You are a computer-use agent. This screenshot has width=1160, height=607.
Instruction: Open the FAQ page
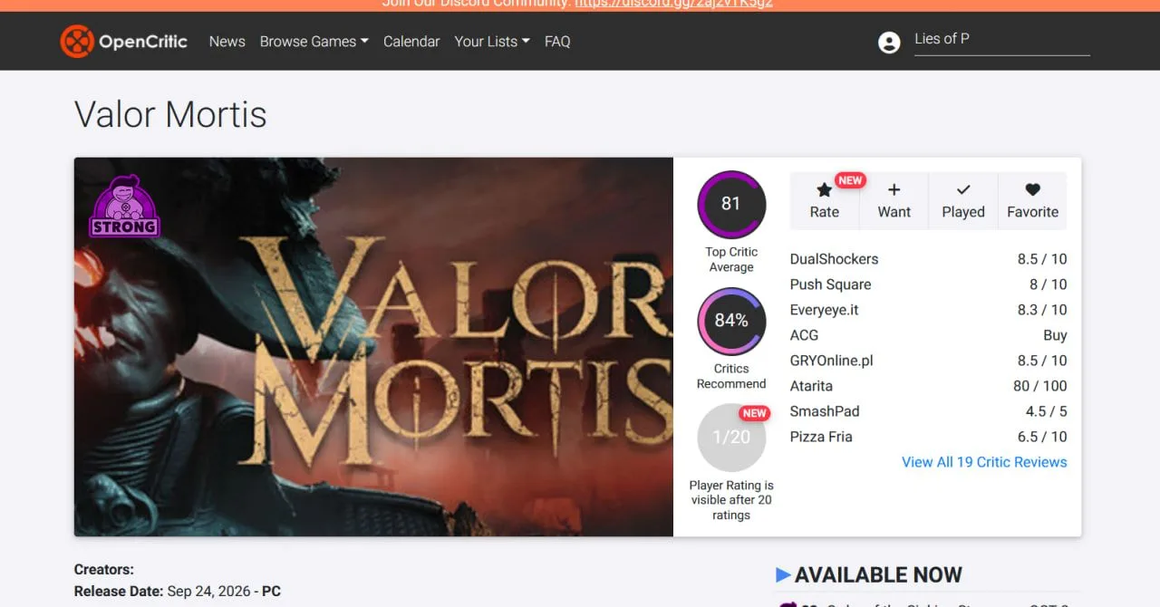tap(557, 42)
